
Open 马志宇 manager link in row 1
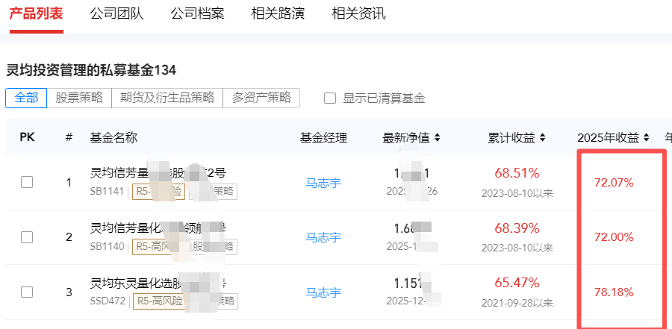click(x=323, y=182)
